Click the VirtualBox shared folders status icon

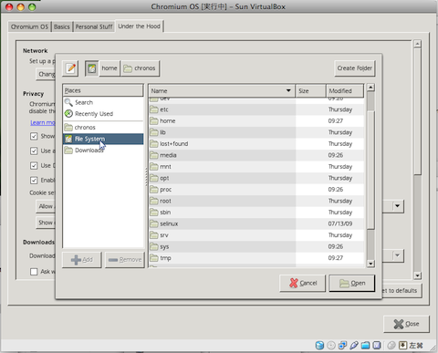(365, 346)
